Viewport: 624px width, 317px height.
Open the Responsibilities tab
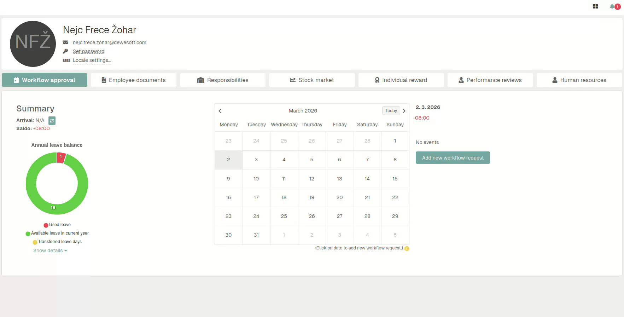223,80
